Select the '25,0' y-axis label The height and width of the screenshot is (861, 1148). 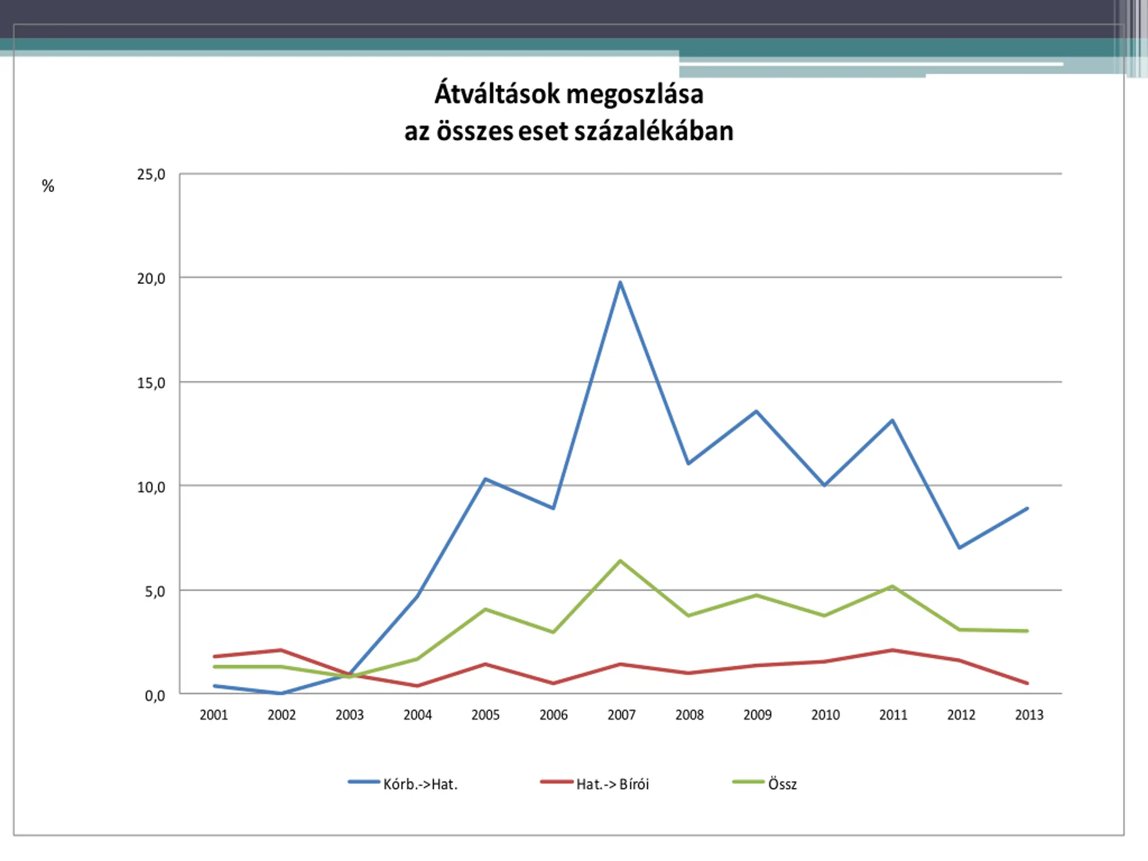tap(151, 174)
